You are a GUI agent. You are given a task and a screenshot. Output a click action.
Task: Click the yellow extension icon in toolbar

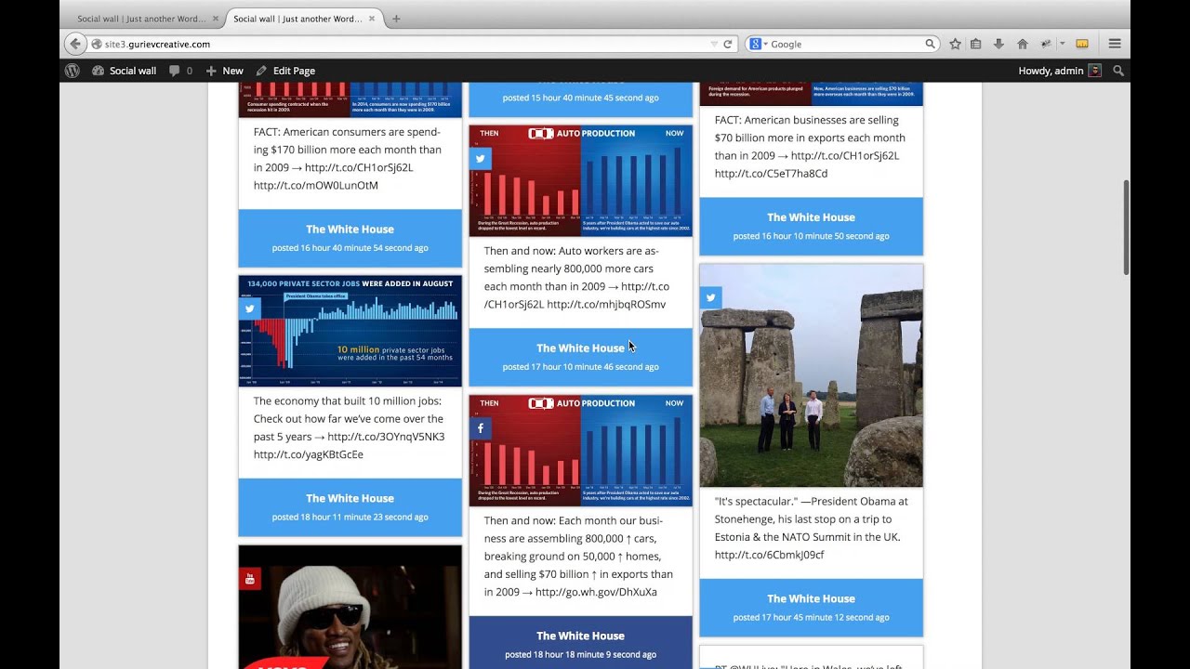(x=1082, y=44)
